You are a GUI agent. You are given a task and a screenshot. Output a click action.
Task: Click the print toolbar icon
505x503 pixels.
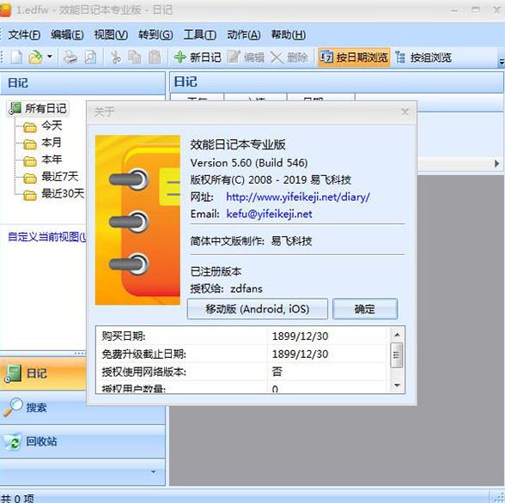pyautogui.click(x=70, y=58)
